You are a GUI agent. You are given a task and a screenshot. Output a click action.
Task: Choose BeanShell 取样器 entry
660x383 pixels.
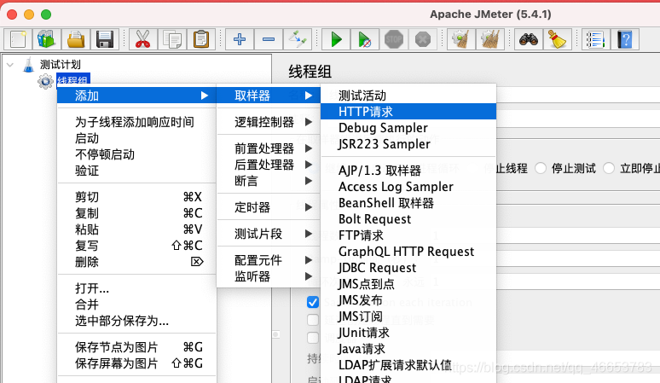tap(408, 203)
